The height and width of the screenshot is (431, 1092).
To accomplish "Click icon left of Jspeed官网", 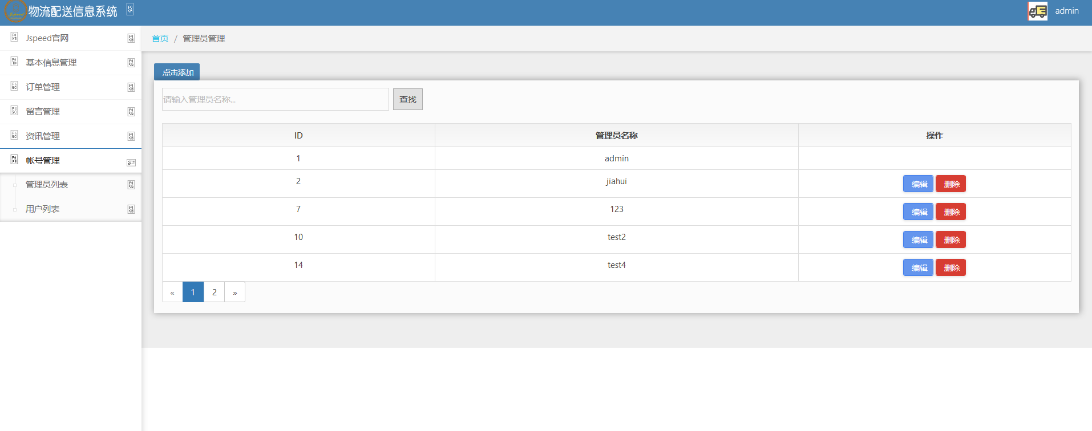I will pyautogui.click(x=14, y=37).
